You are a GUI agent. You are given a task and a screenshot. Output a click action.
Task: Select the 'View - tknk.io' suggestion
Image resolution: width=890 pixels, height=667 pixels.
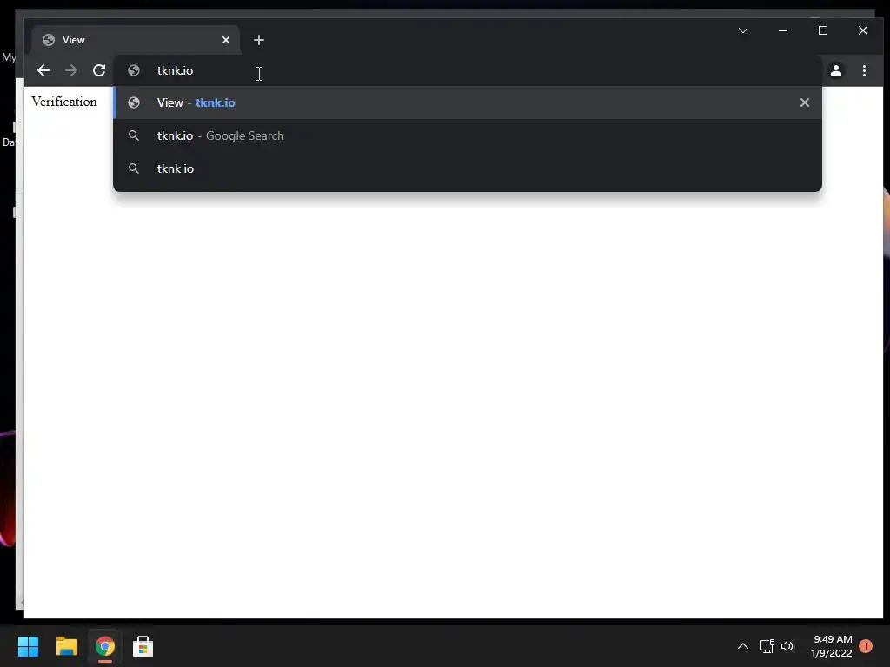click(467, 102)
